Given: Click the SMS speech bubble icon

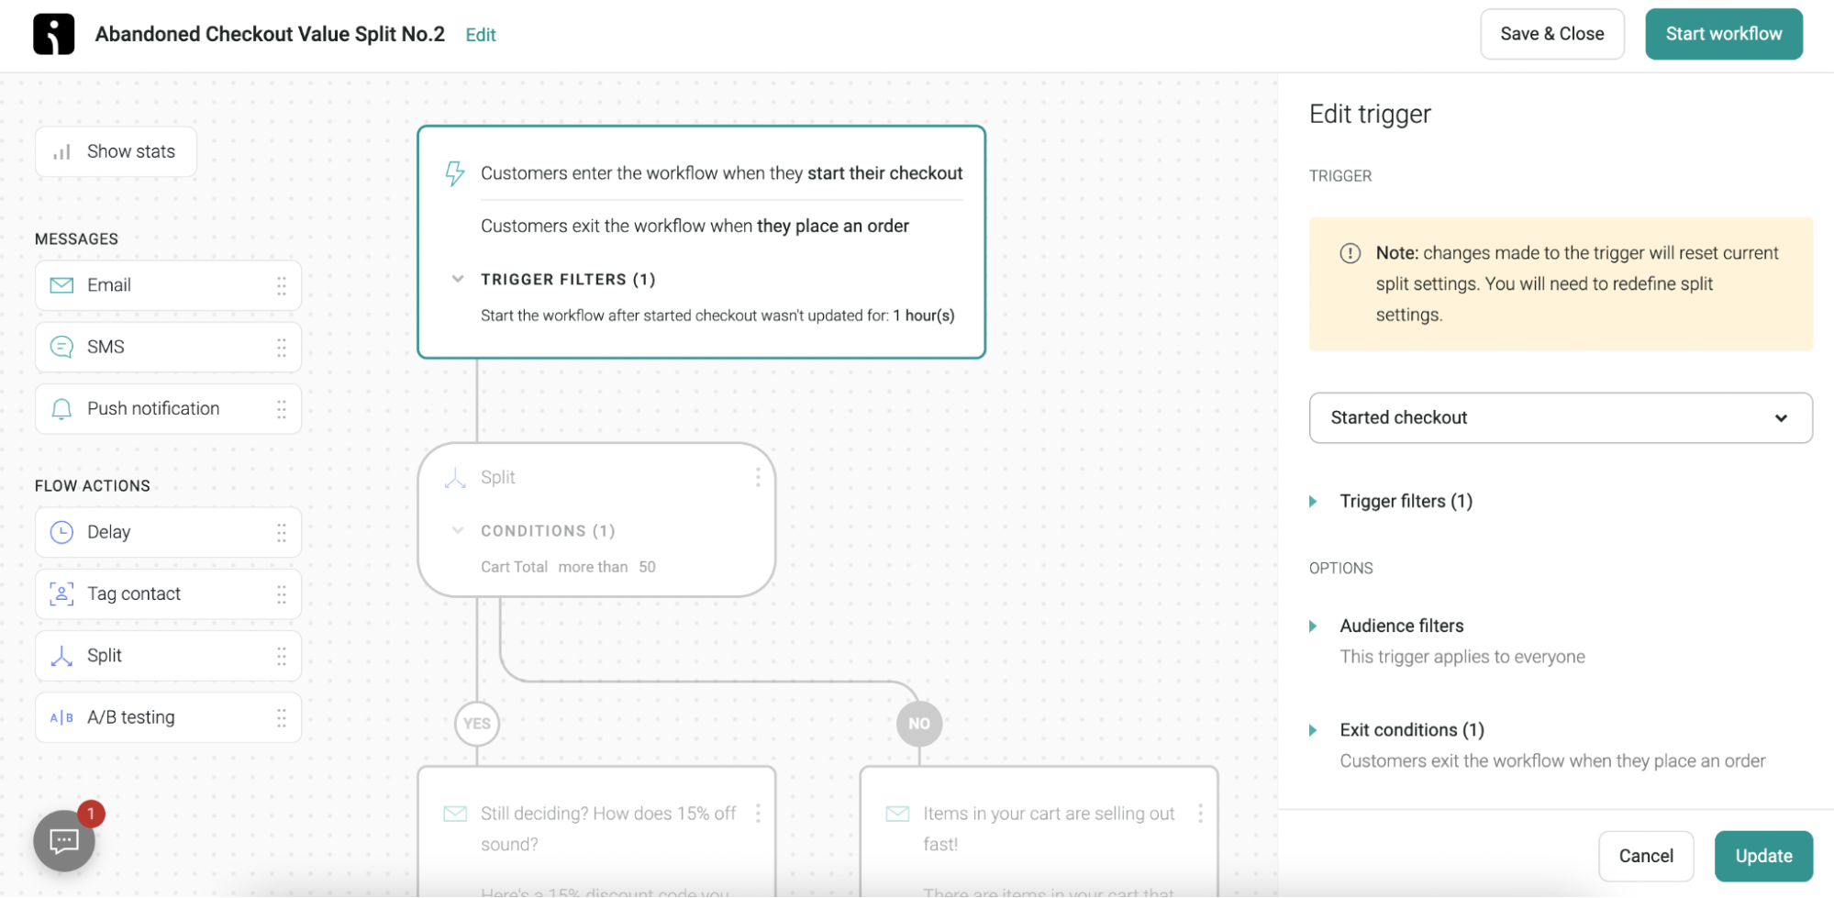Looking at the screenshot, I should pos(61,347).
